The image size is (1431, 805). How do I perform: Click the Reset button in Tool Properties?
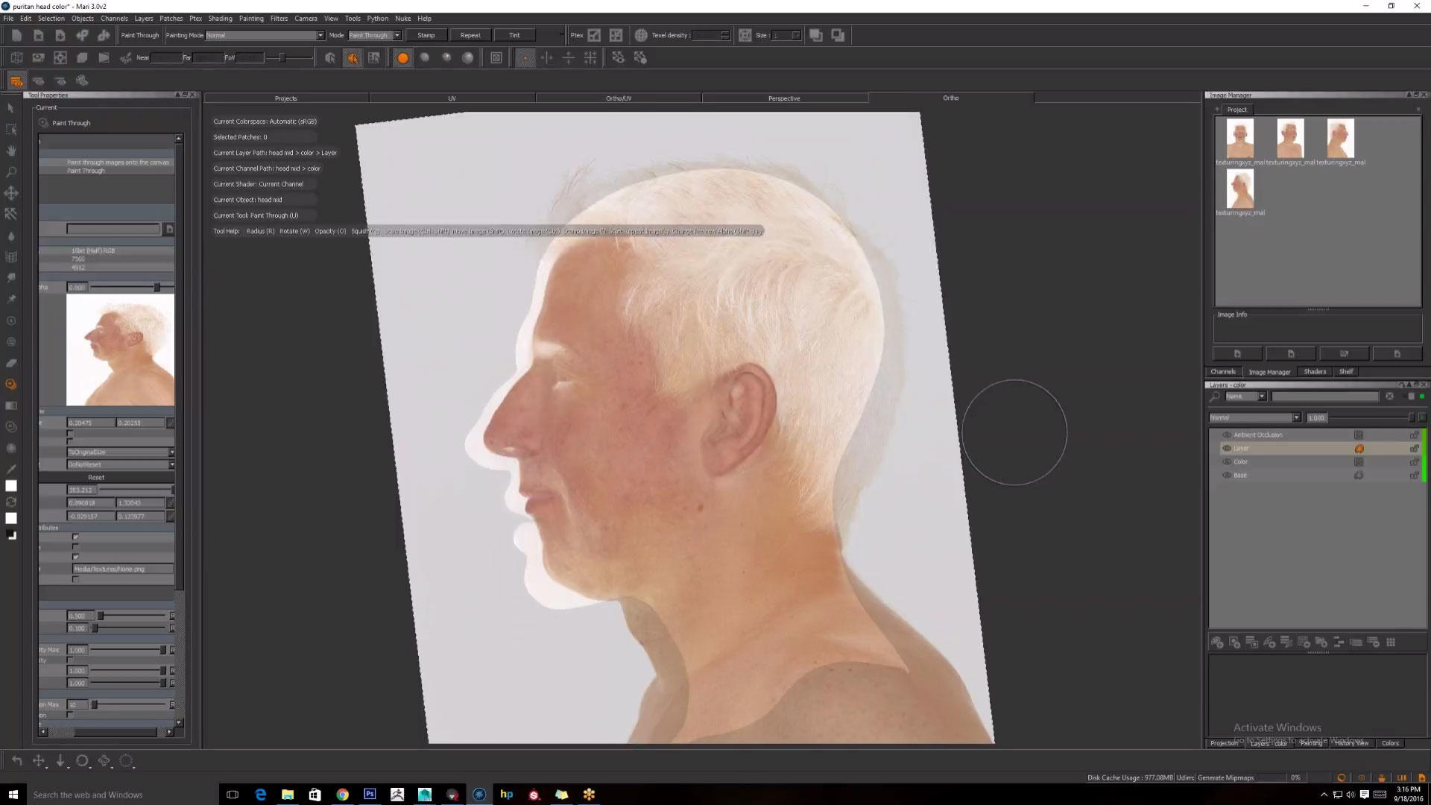[x=96, y=477]
